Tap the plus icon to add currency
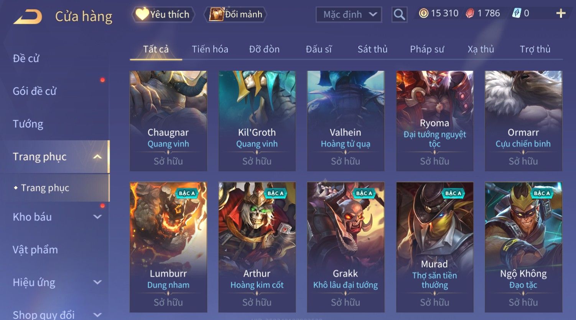This screenshot has width=576, height=320. click(561, 13)
